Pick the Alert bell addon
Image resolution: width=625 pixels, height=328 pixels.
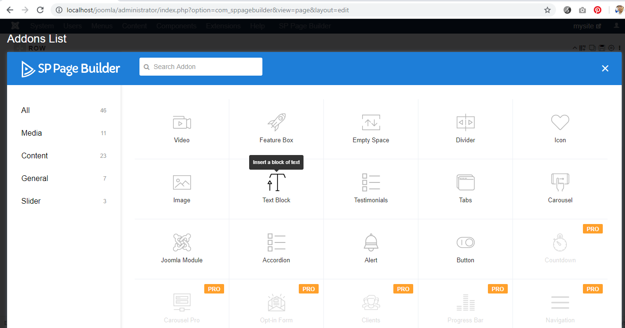[371, 243]
